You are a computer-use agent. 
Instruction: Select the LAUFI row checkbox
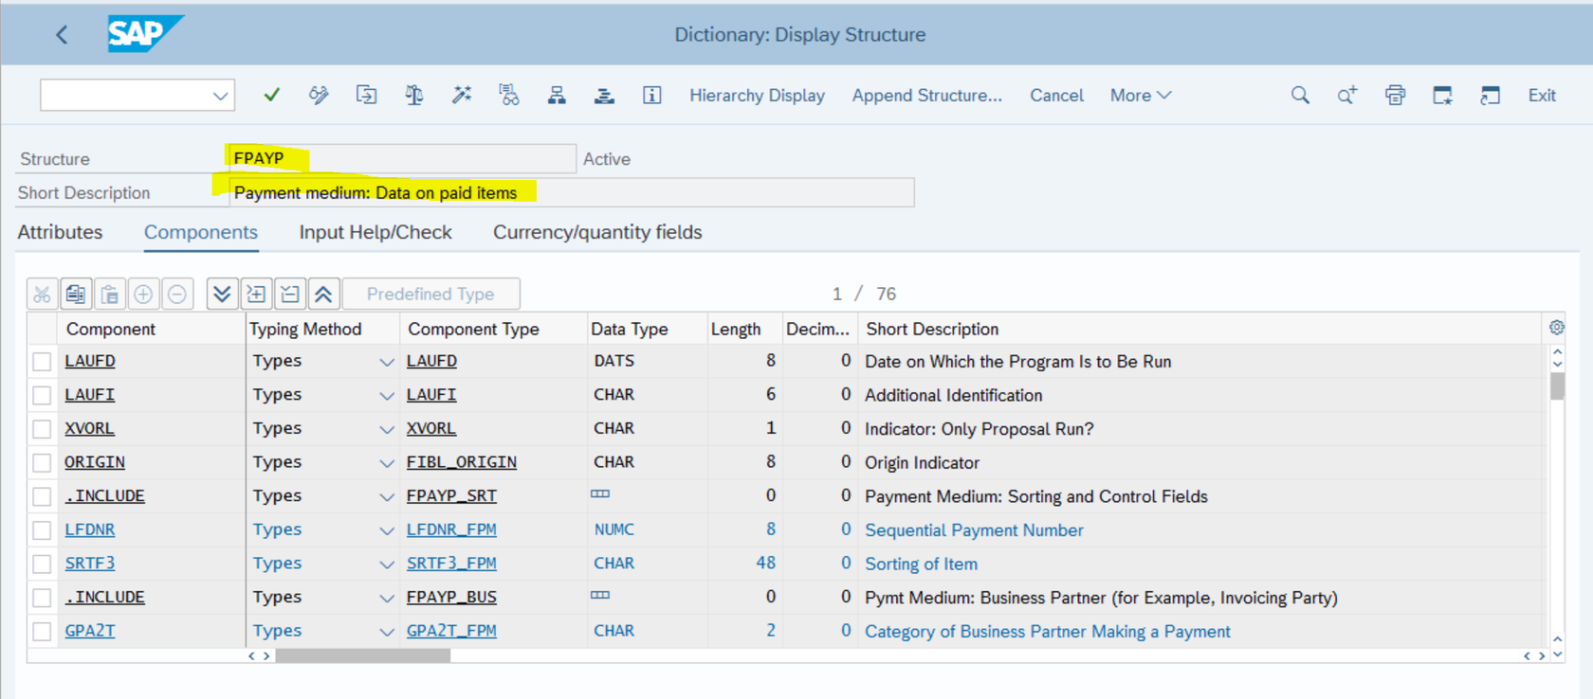click(x=42, y=395)
